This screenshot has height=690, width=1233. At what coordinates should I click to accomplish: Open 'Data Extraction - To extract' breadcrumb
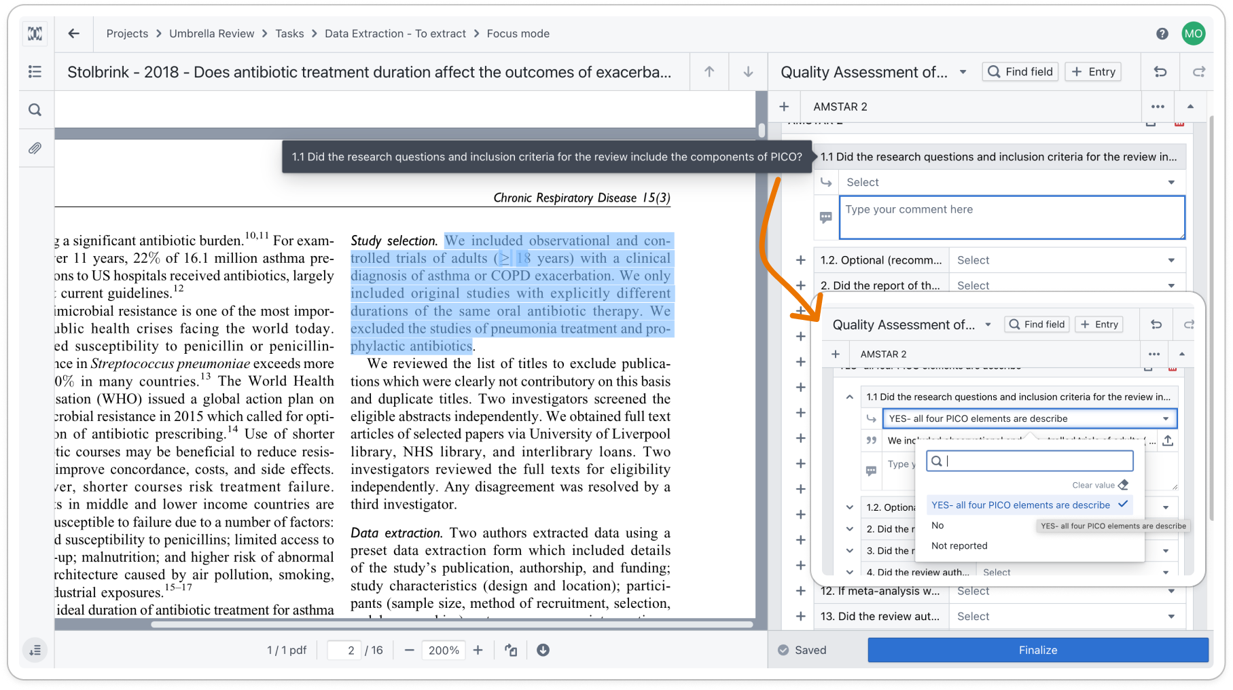[395, 33]
